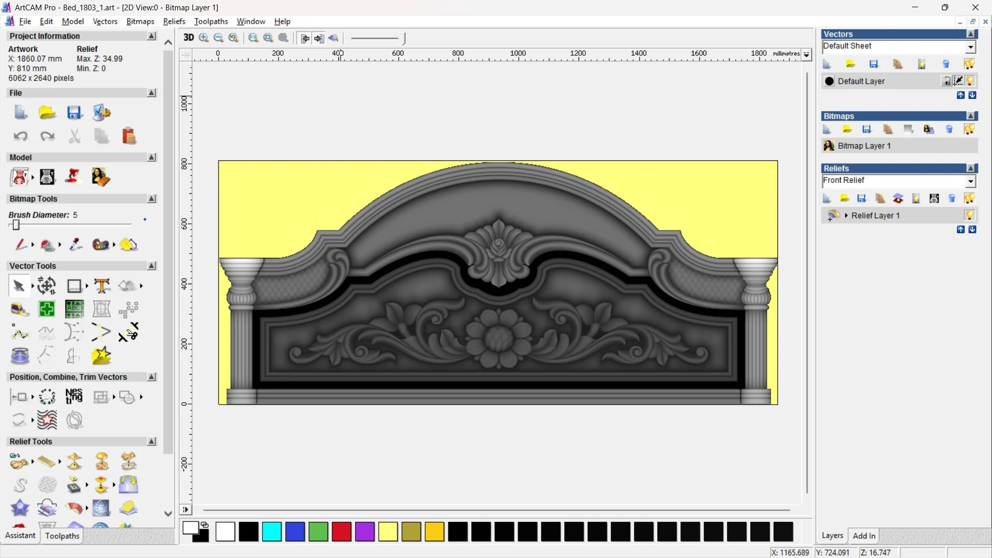
Task: Click the yellow star vector tool
Action: tap(101, 356)
